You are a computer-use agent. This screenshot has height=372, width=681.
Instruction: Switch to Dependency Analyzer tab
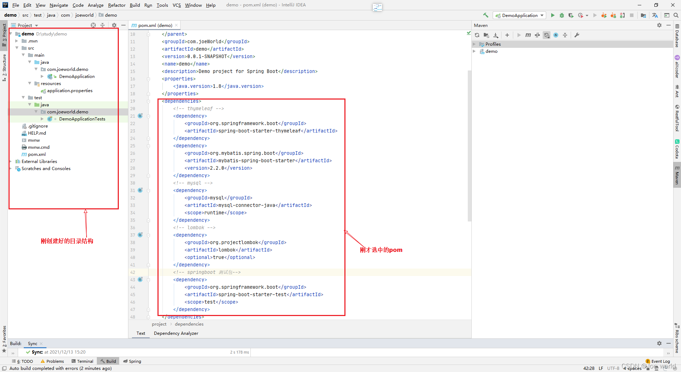pos(176,333)
